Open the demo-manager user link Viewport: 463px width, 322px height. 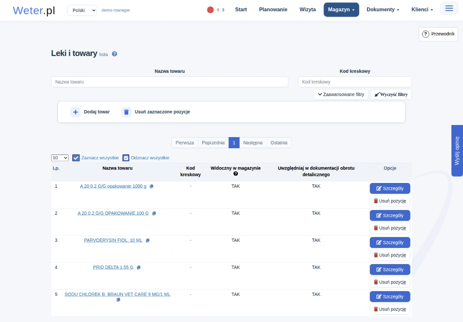pyautogui.click(x=116, y=10)
